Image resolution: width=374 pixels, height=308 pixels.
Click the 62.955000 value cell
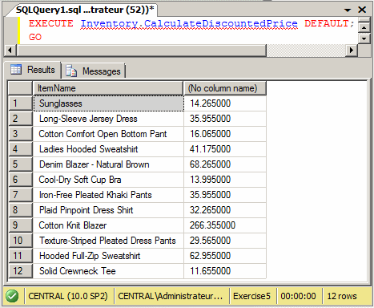coord(225,256)
